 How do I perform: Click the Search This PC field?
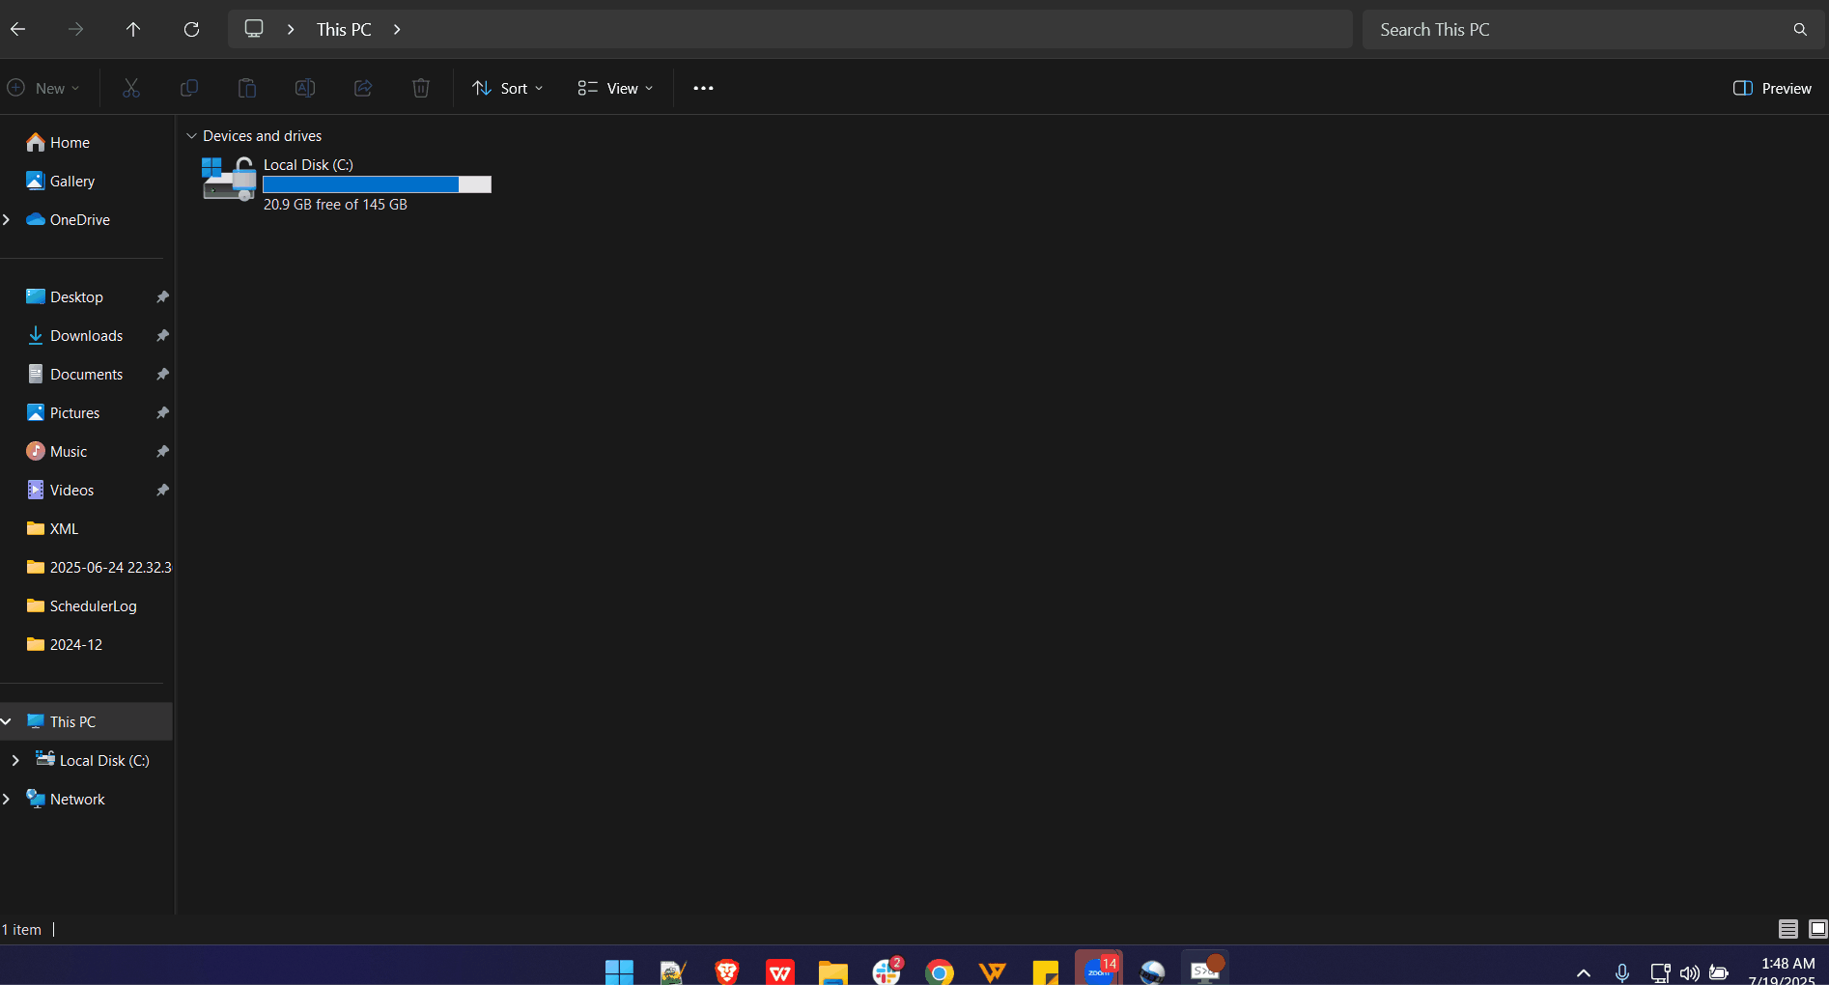coord(1579,29)
